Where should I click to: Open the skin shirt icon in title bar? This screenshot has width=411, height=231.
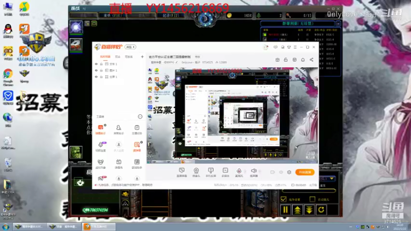pos(289,47)
